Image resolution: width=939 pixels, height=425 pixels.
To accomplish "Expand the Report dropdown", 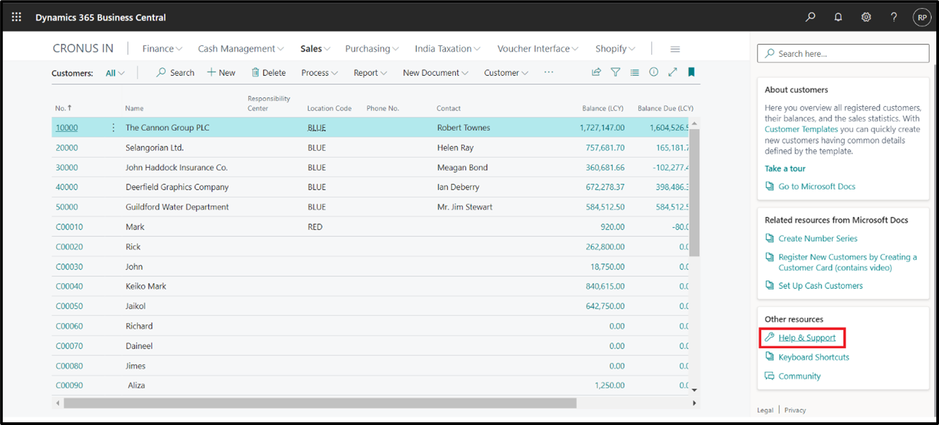I will [371, 72].
